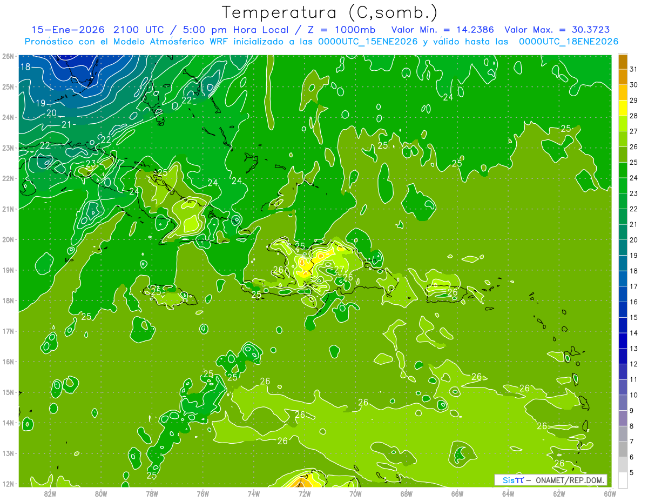The width and height of the screenshot is (648, 501).
Task: Click the contour label '23' on the map
Action: tap(91, 163)
